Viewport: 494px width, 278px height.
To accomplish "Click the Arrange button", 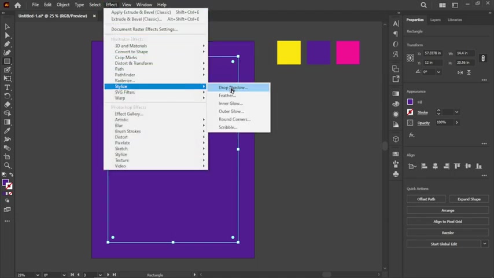I will 448,210.
